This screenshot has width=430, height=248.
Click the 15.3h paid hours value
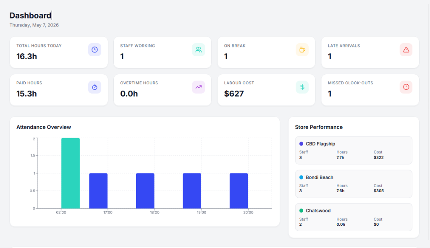pos(26,94)
